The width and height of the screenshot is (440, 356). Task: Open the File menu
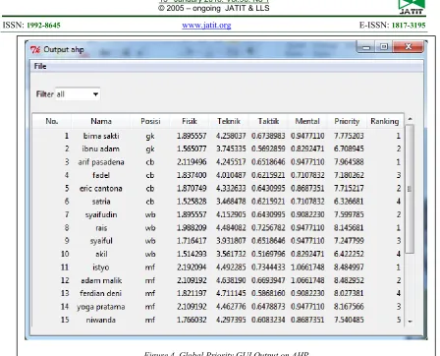[x=40, y=66]
